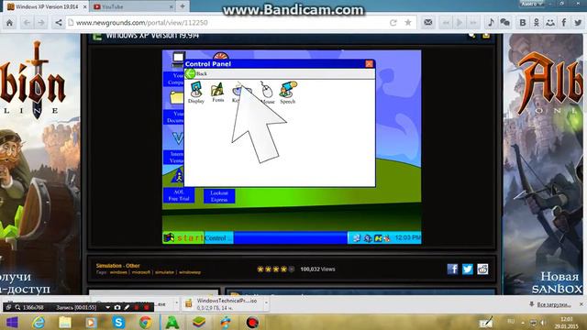Open the Simulation - Other genre link
The width and height of the screenshot is (587, 330).
(118, 266)
